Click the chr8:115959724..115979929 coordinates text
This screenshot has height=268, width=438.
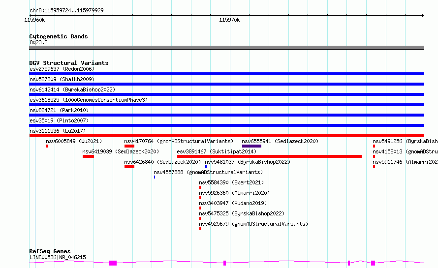tap(66, 10)
